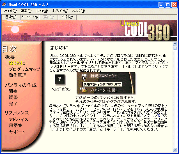Open the しおり(M) menu
Image resolution: width=179 pixels, height=154 pixels.
(x=42, y=11)
